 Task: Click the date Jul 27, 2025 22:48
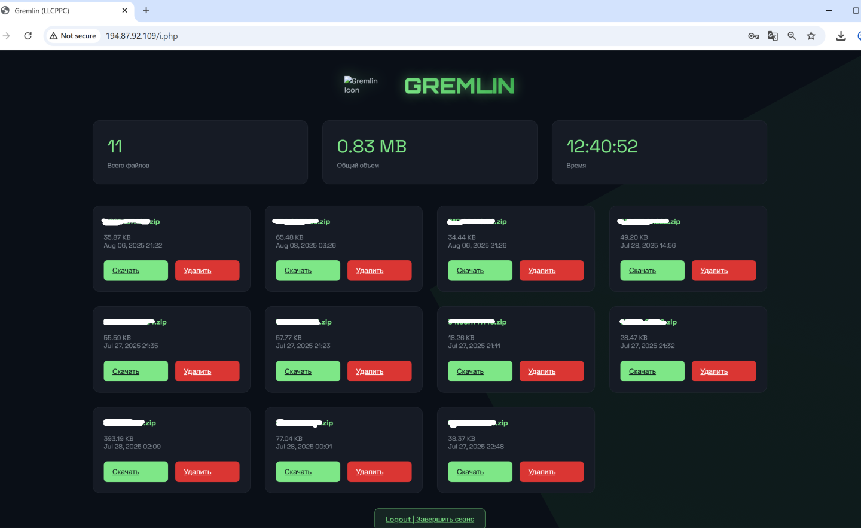tap(476, 447)
